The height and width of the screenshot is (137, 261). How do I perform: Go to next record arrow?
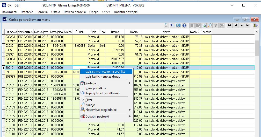pyautogui.click(x=242, y=25)
